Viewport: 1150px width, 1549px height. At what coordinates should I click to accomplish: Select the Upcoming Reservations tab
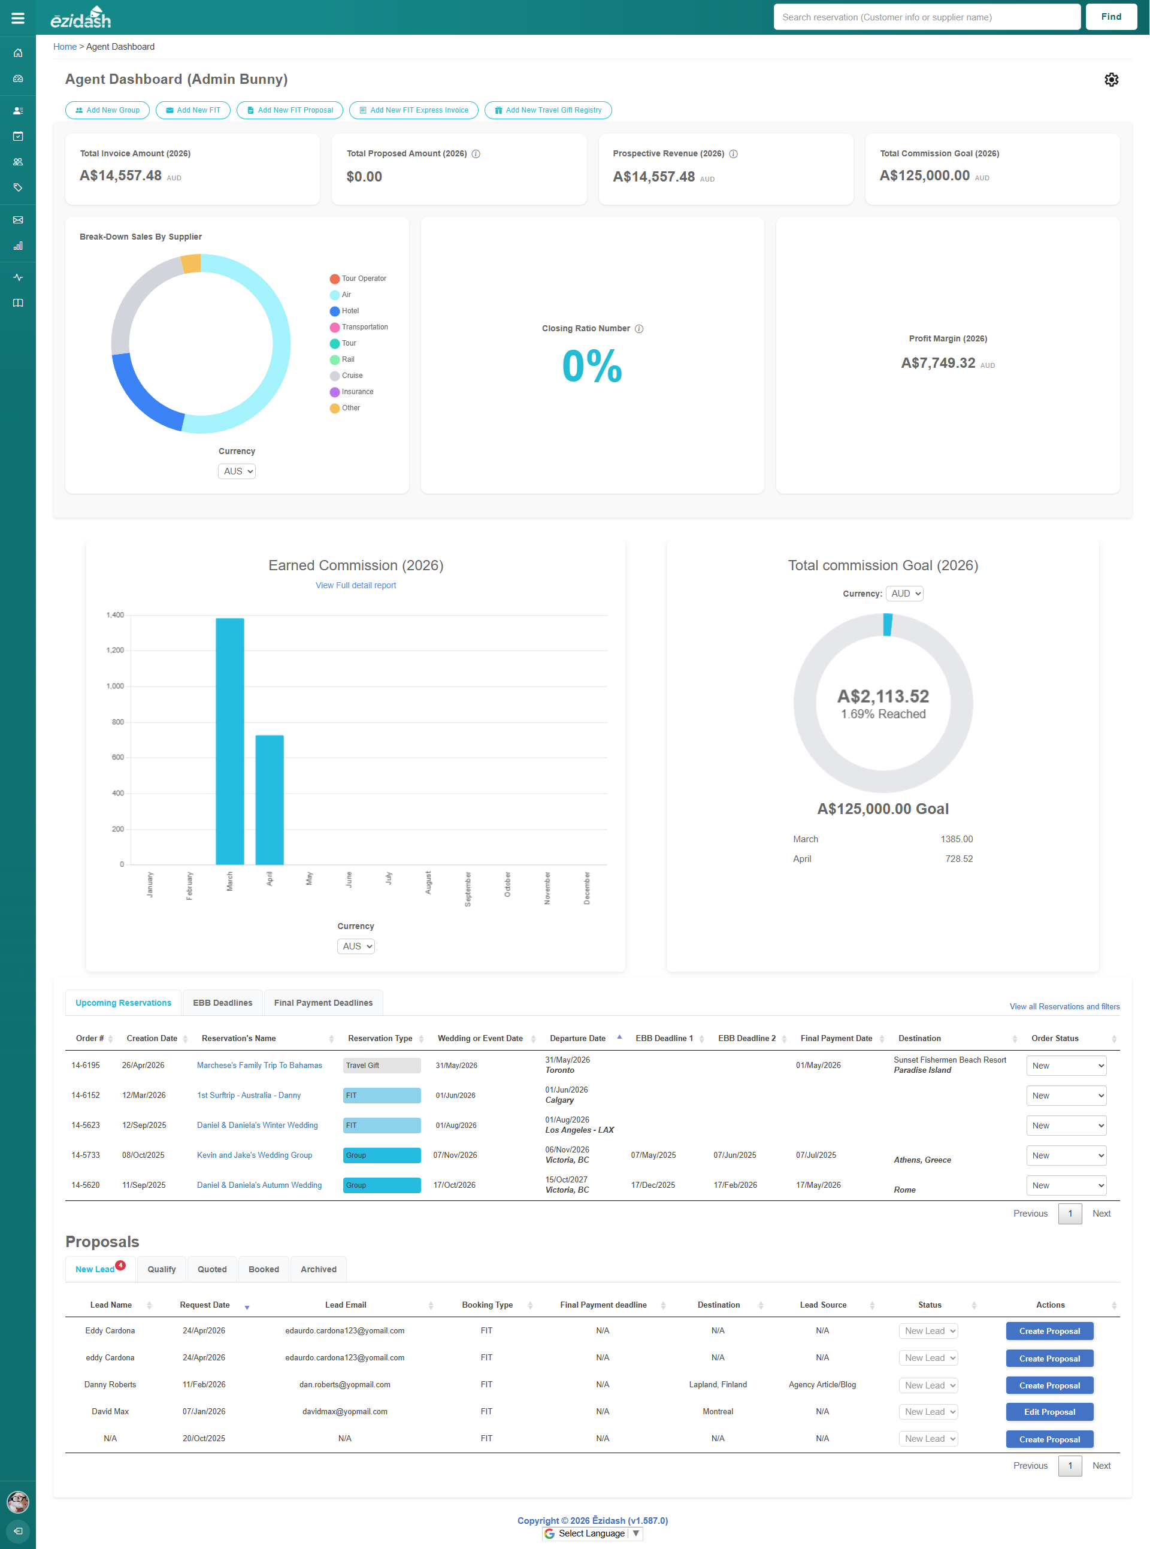(x=123, y=1003)
